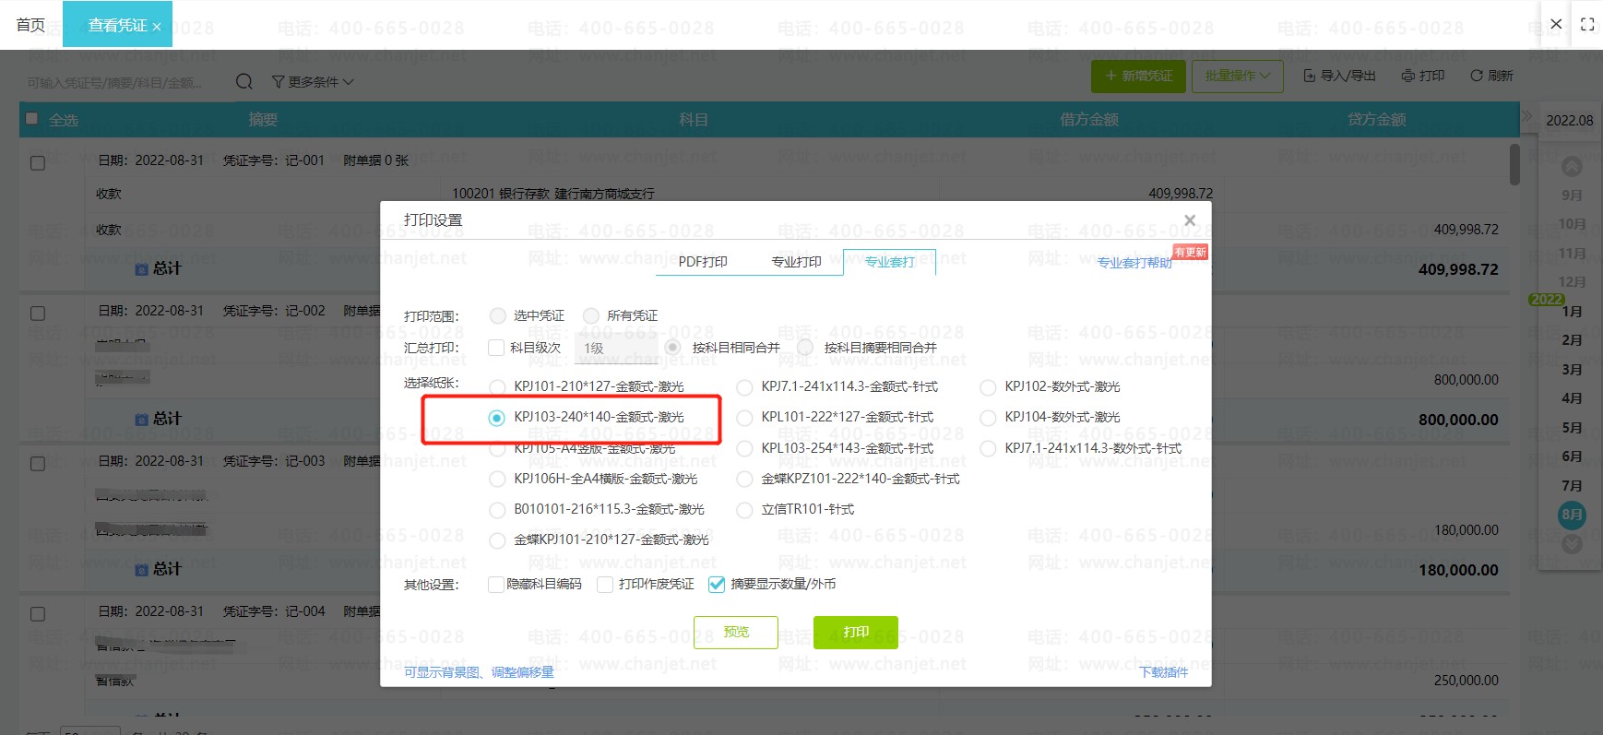Image resolution: width=1603 pixels, height=735 pixels.
Task: Tick the checkbox for voucher 记-001
Action: tap(38, 163)
